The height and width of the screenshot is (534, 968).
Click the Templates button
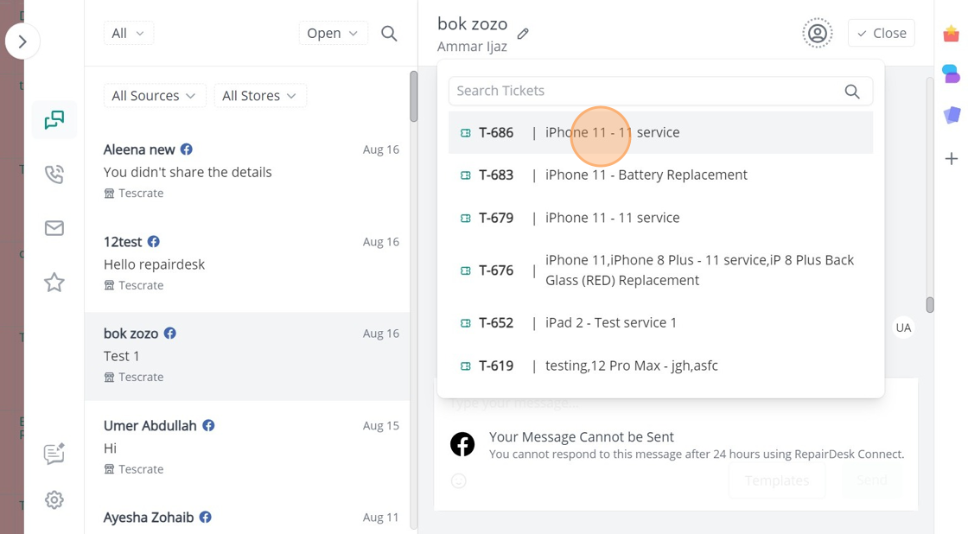coord(777,480)
